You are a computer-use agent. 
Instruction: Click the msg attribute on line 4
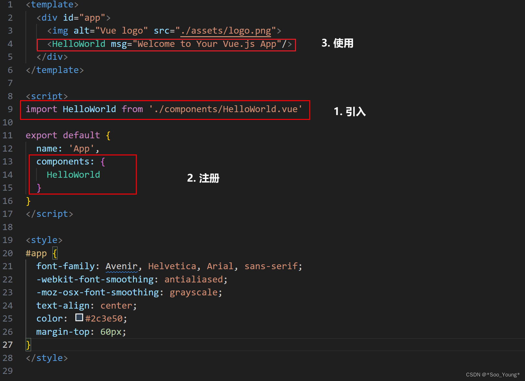(119, 44)
